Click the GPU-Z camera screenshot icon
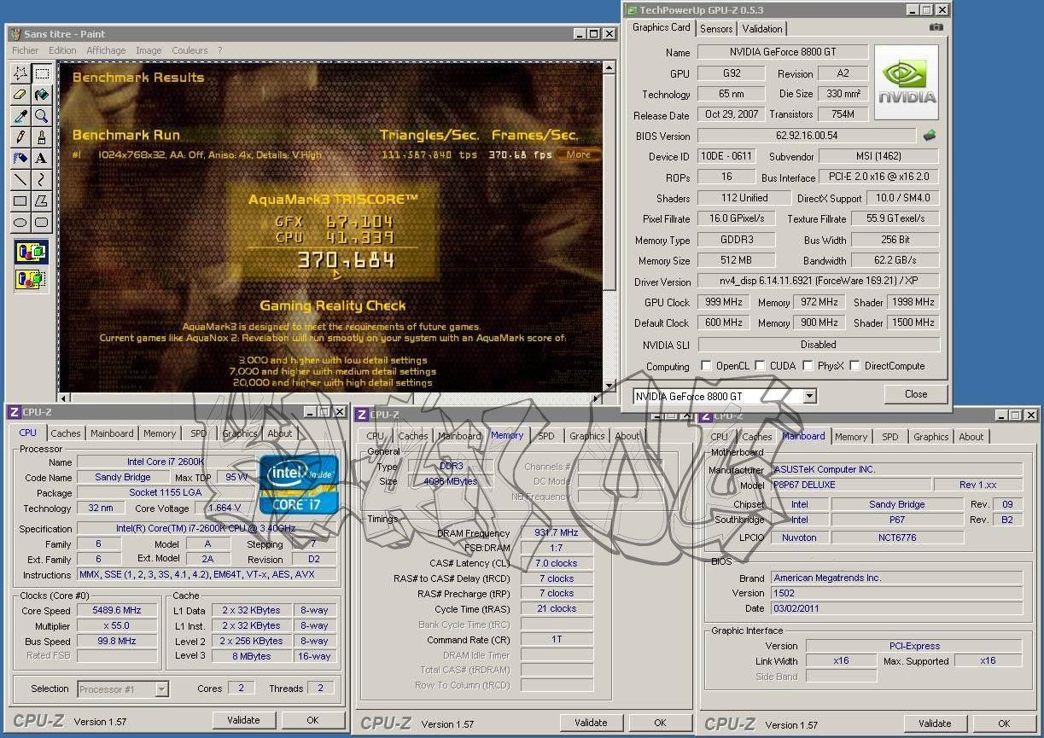Screen dimensions: 1044x738 pyautogui.click(x=936, y=27)
